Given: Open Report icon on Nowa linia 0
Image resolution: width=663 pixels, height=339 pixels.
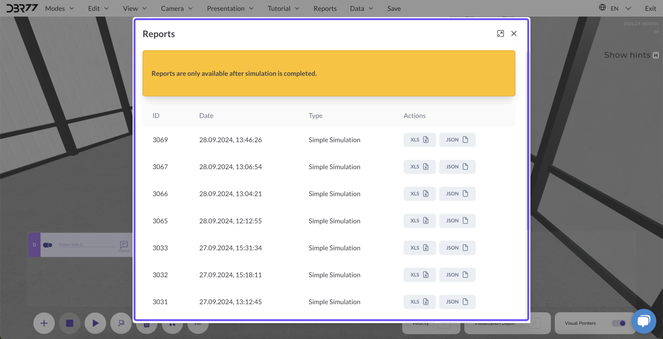Looking at the screenshot, I should point(124,246).
